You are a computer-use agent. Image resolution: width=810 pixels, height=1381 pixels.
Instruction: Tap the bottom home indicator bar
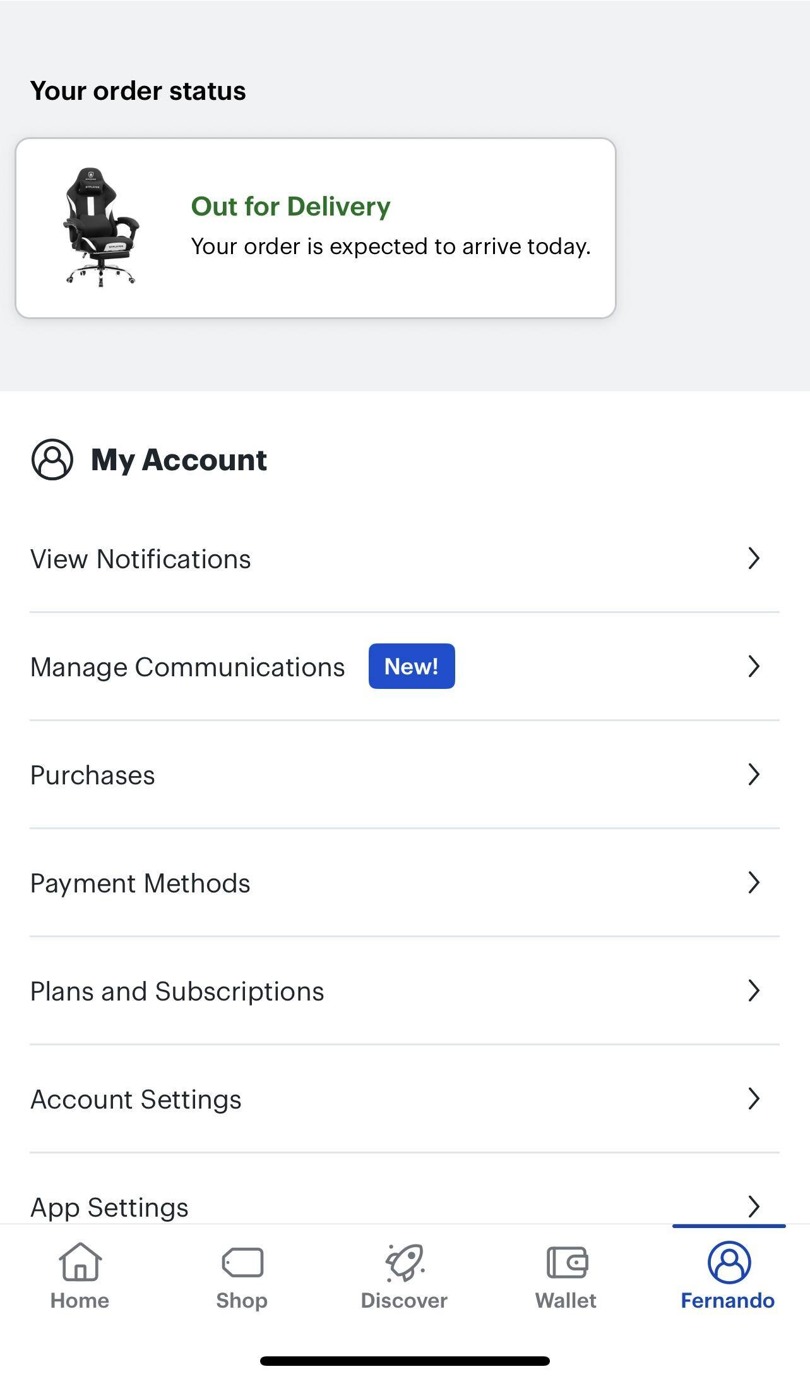tap(405, 1360)
